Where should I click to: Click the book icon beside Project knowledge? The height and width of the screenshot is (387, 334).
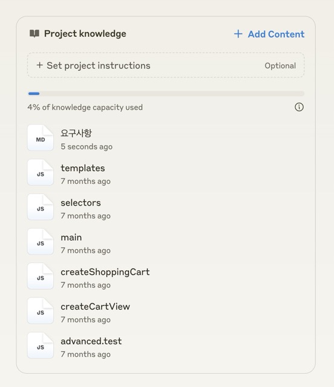click(x=34, y=33)
